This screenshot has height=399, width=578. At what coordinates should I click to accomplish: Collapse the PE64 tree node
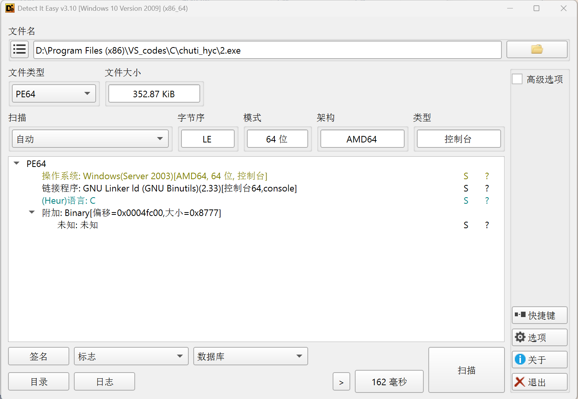(x=16, y=163)
